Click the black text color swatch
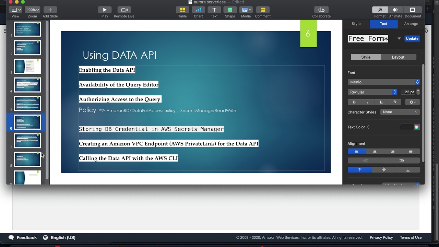The image size is (439, 247). [x=407, y=127]
